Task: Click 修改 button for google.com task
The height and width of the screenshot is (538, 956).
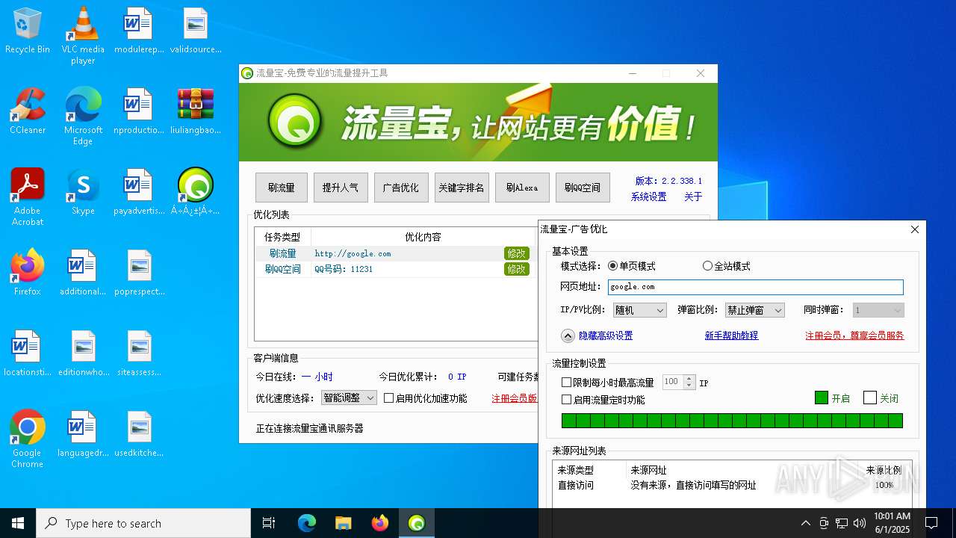Action: coord(517,253)
